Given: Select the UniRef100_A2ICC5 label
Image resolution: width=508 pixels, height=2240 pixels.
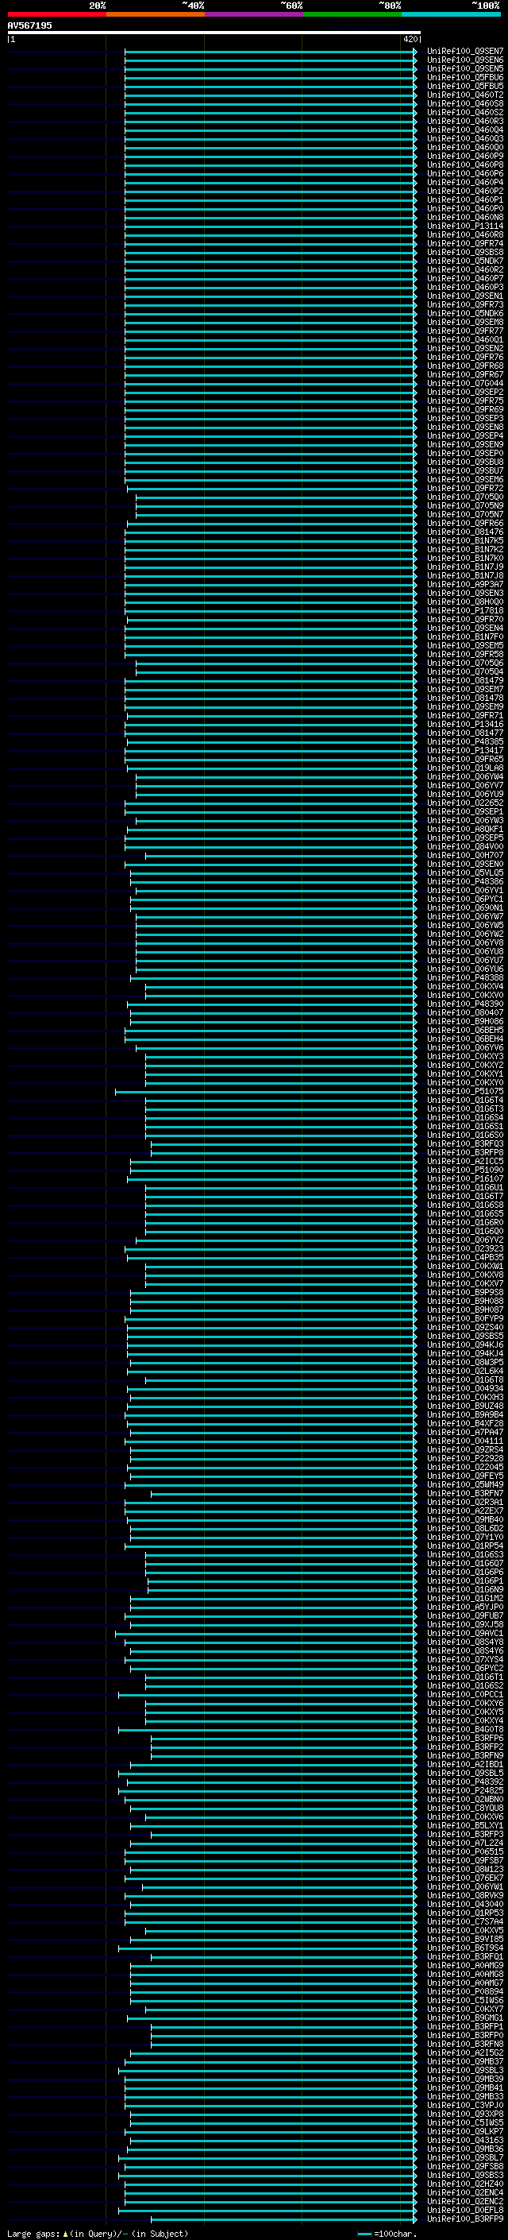Looking at the screenshot, I should pyautogui.click(x=465, y=1161).
